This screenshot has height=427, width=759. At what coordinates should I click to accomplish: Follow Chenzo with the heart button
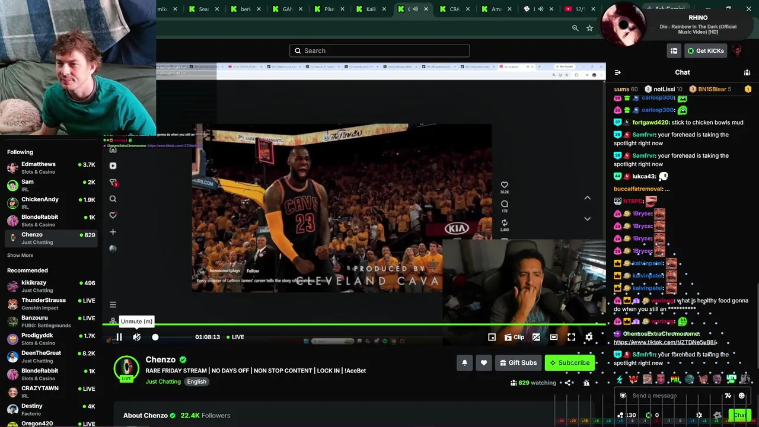pyautogui.click(x=484, y=362)
